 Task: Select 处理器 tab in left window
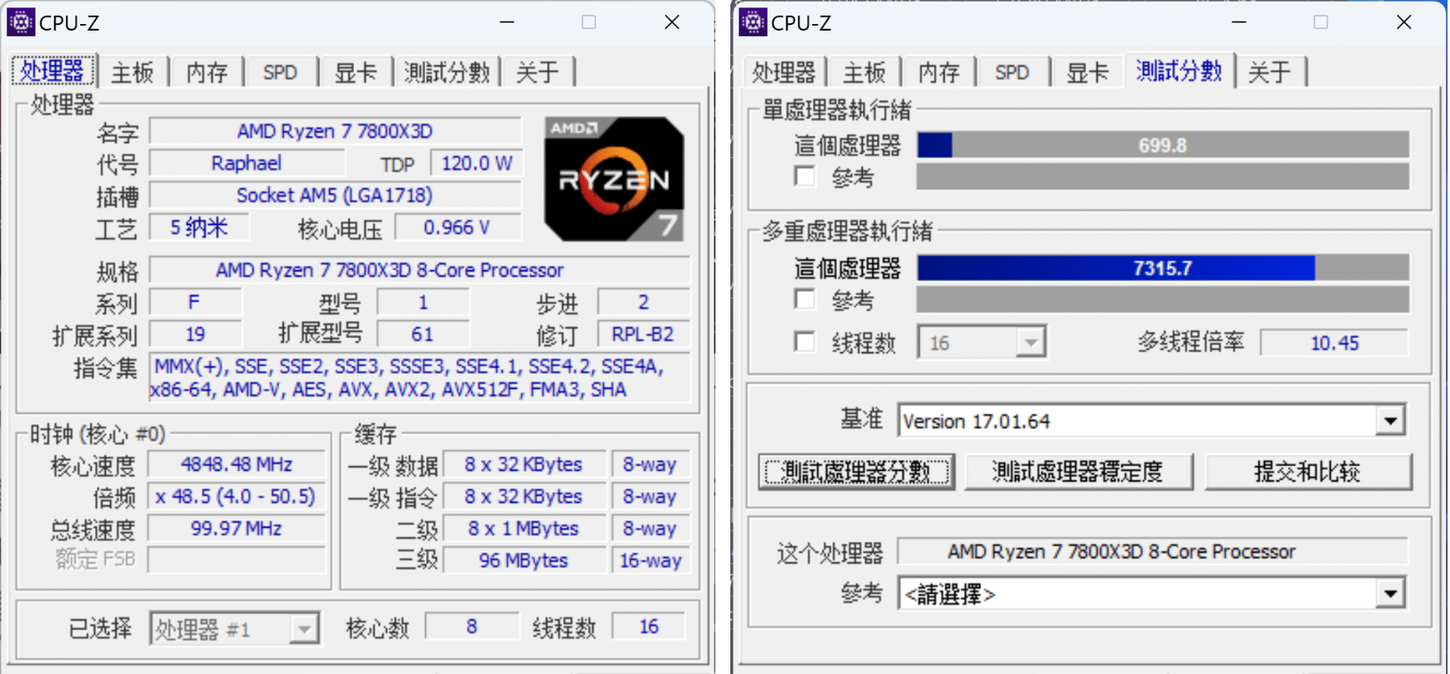pyautogui.click(x=52, y=70)
